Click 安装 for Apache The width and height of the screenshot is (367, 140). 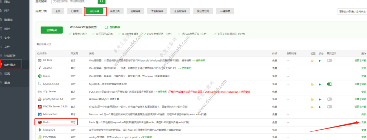[x=363, y=68]
